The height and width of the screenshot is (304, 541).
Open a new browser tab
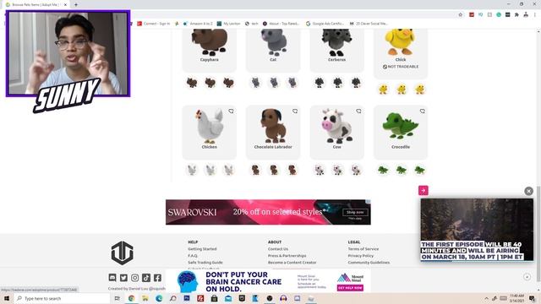[76, 5]
